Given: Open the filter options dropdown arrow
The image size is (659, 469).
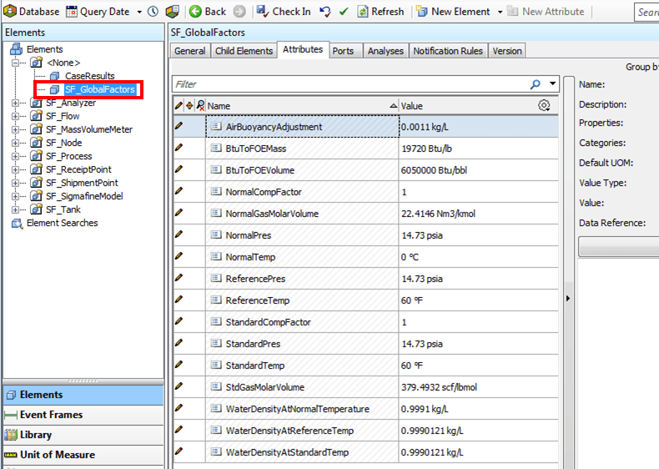Looking at the screenshot, I should (x=553, y=83).
